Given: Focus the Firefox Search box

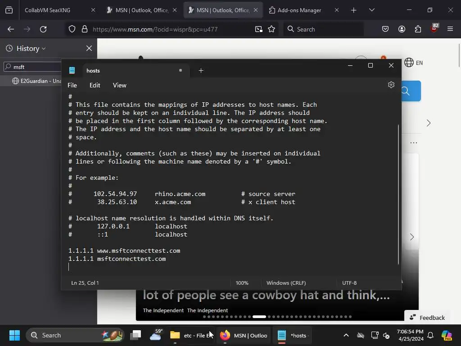Looking at the screenshot, I should click(x=323, y=29).
